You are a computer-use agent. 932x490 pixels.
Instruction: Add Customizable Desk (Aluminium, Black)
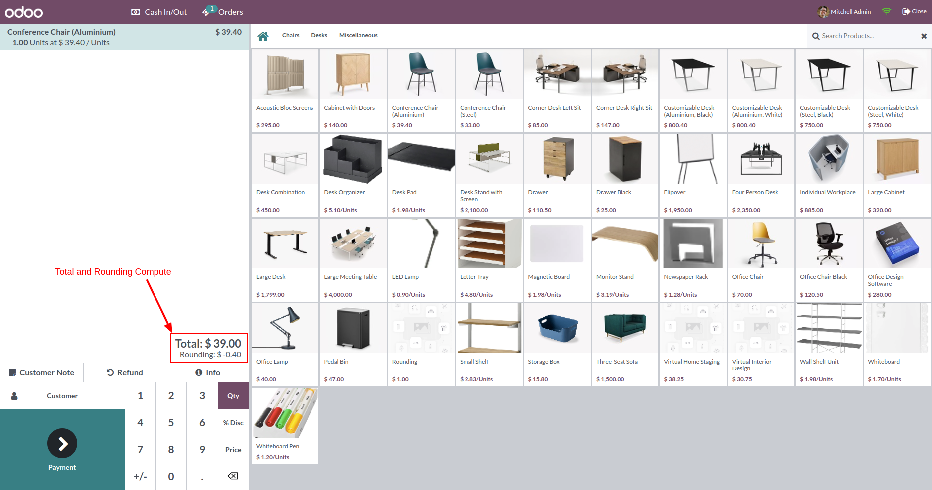[693, 91]
